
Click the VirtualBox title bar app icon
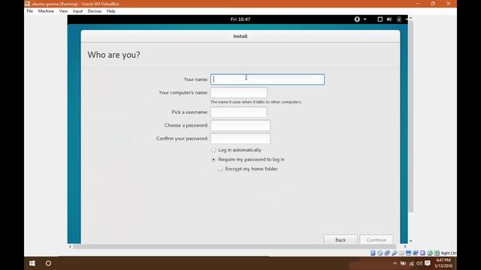click(28, 4)
